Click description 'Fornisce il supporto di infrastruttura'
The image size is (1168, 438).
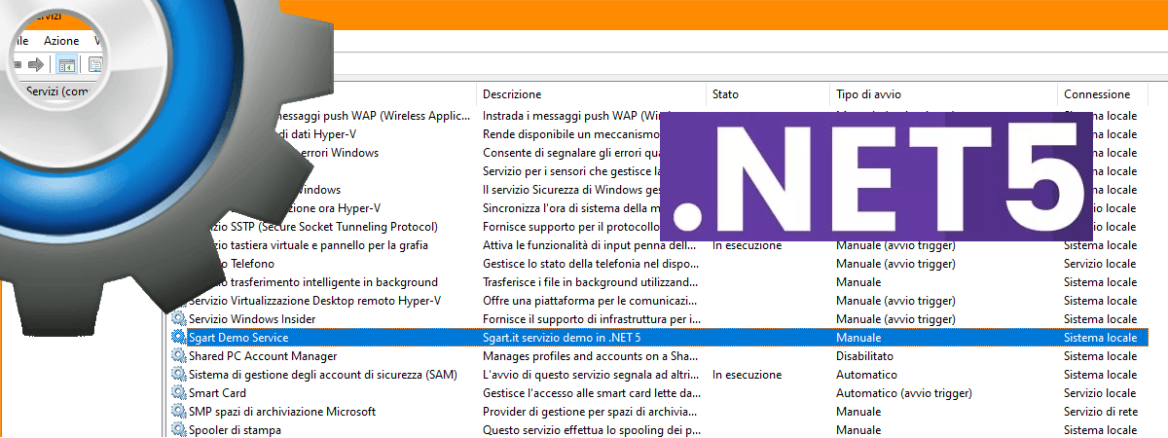coord(591,319)
